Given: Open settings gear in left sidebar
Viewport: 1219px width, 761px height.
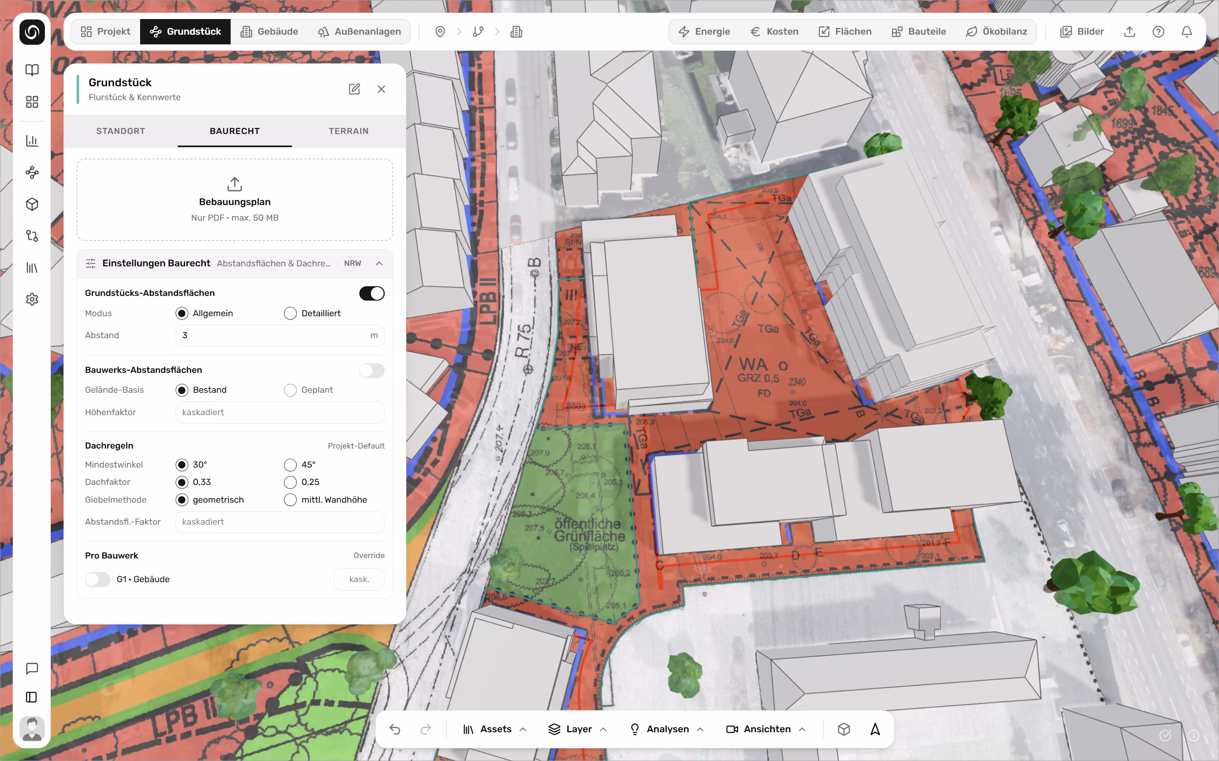Looking at the screenshot, I should coord(32,299).
